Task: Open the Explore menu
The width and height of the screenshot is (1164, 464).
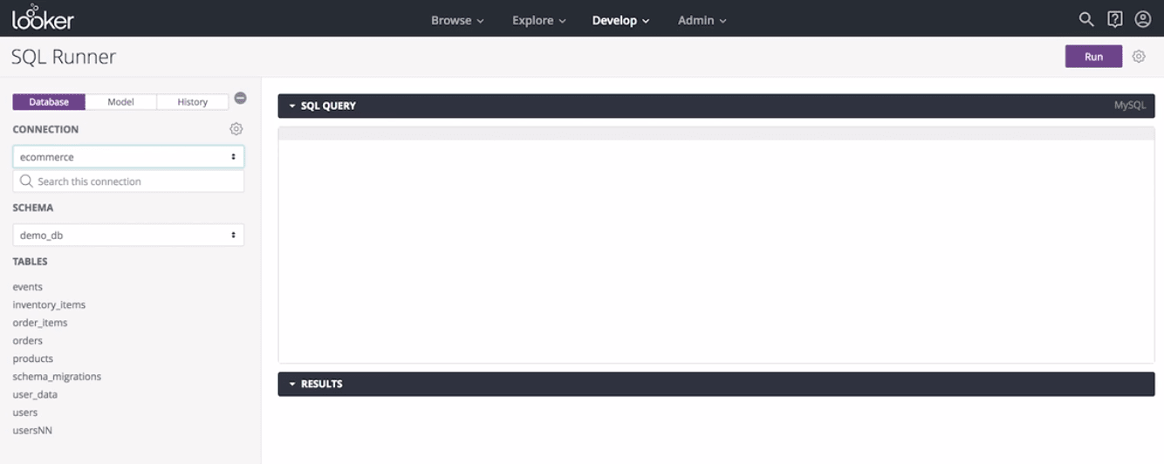Action: coord(539,20)
